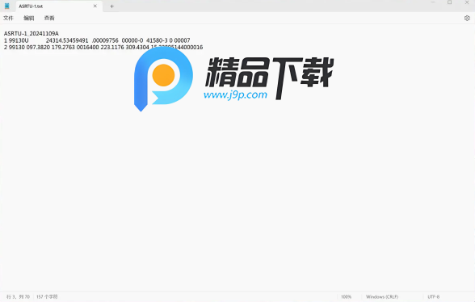The image size is (475, 302).
Task: Click the 157 个字符 count in status bar
Action: tap(47, 297)
